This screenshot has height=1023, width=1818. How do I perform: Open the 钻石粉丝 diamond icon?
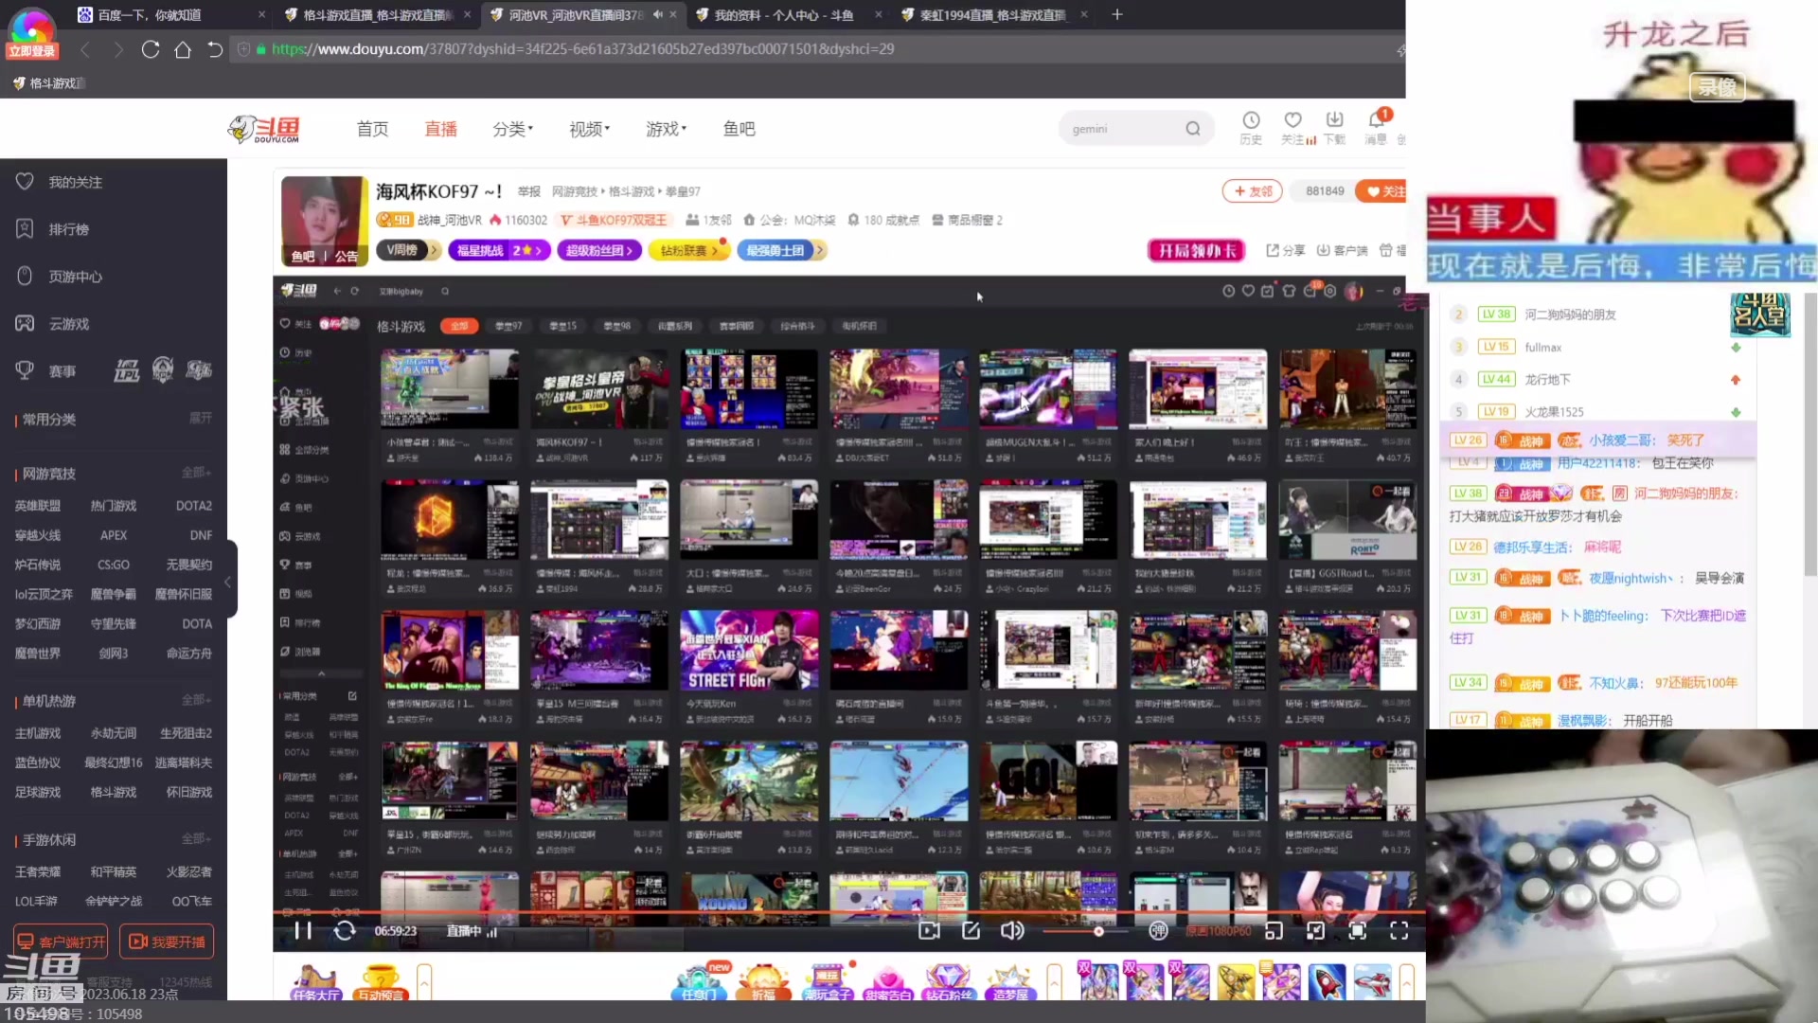point(948,982)
